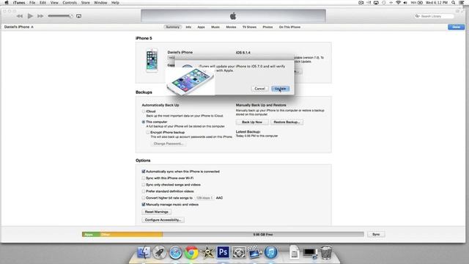Click the Sync button
The image size is (469, 264).
(376, 235)
